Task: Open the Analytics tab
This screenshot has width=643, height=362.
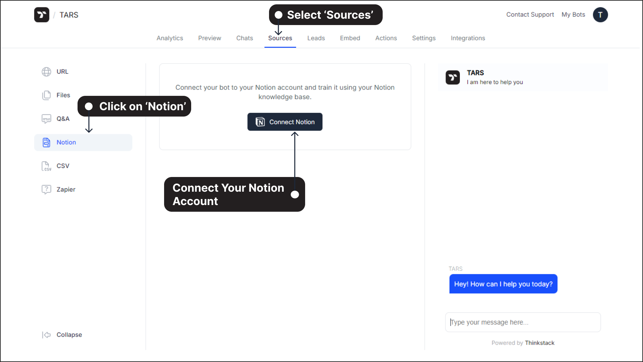Action: click(x=169, y=38)
